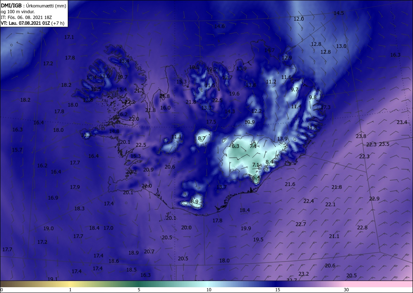
Task: Click the colour scale legend bar
Action: click(x=206, y=284)
